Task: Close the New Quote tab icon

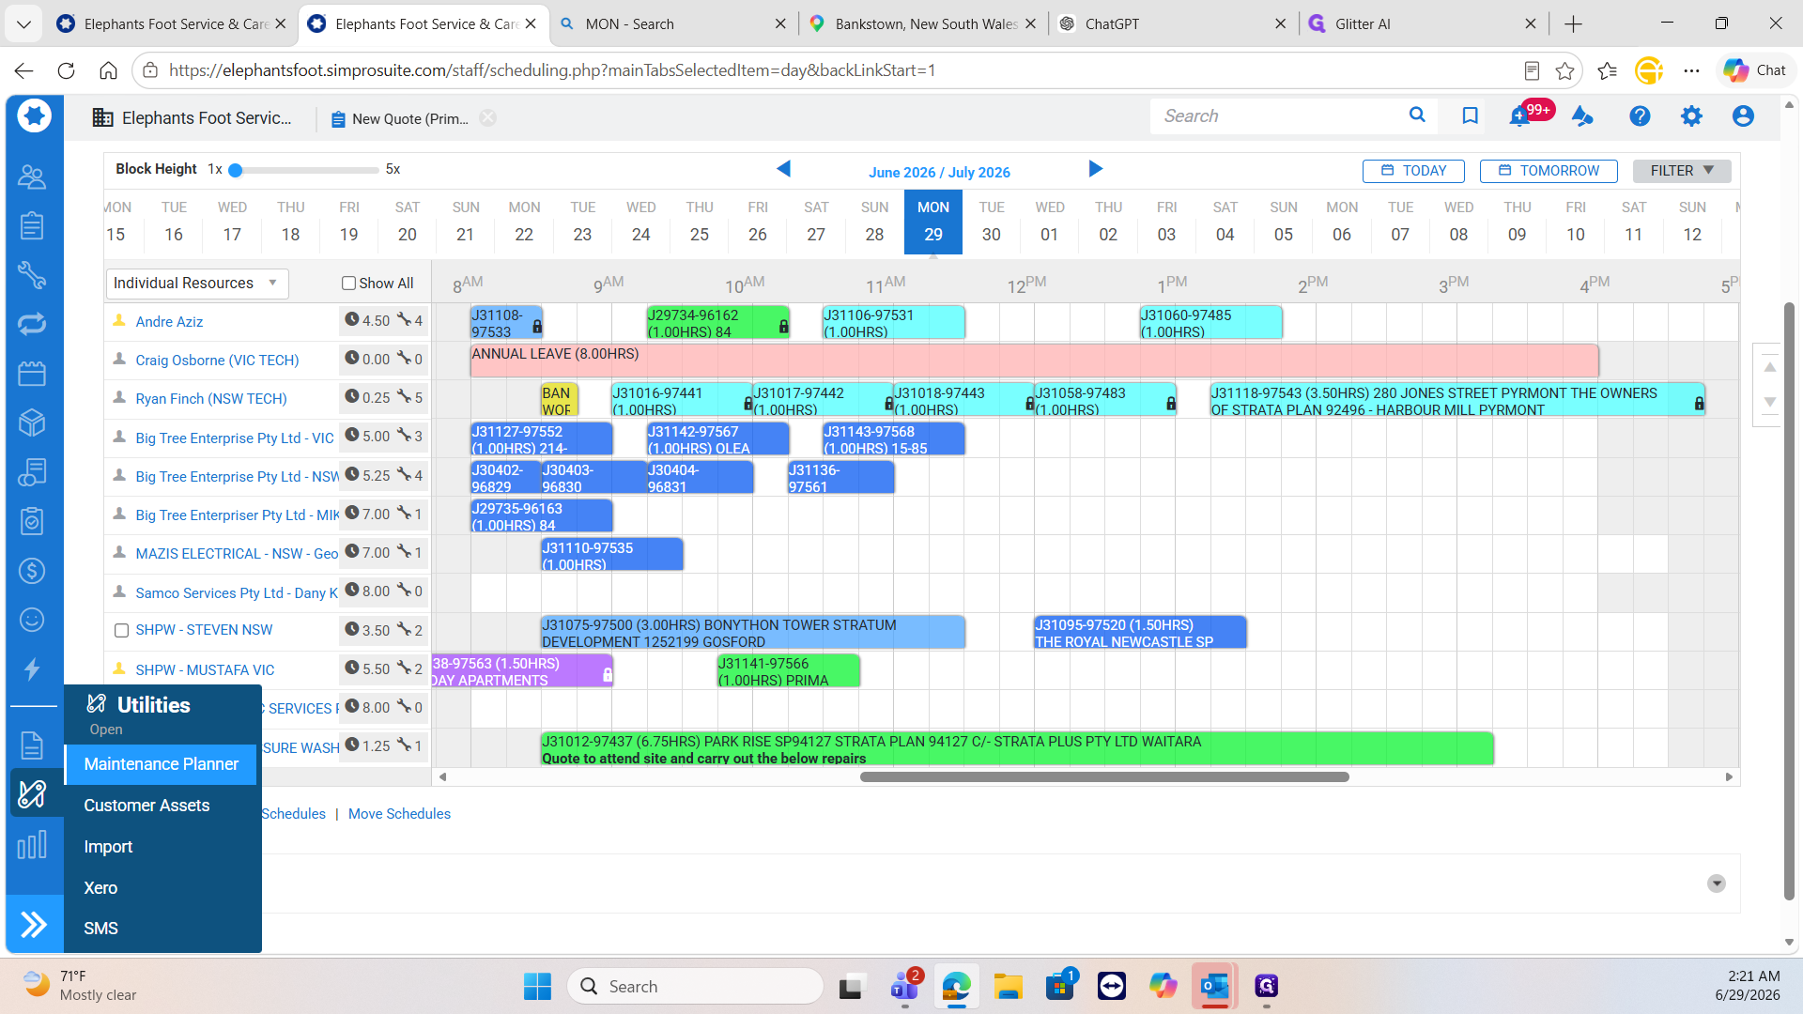Action: (487, 117)
